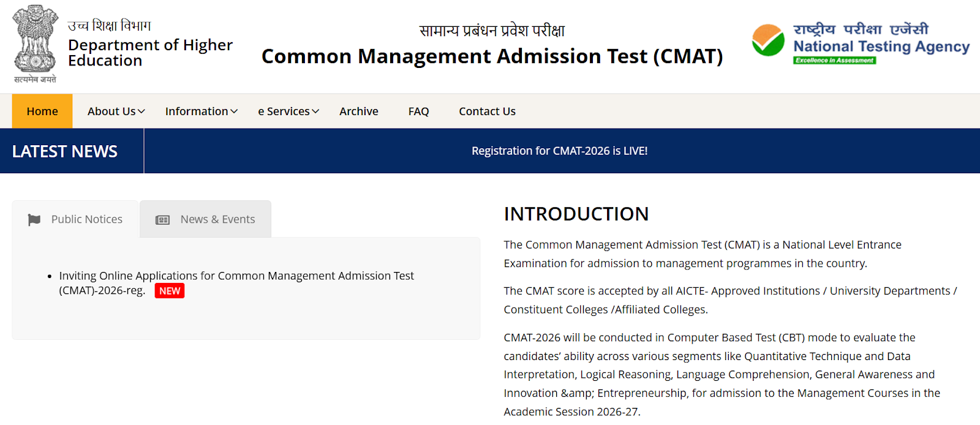Click the Registration for CMAT-2026 is LIVE banner
This screenshot has width=980, height=425.
click(x=559, y=151)
